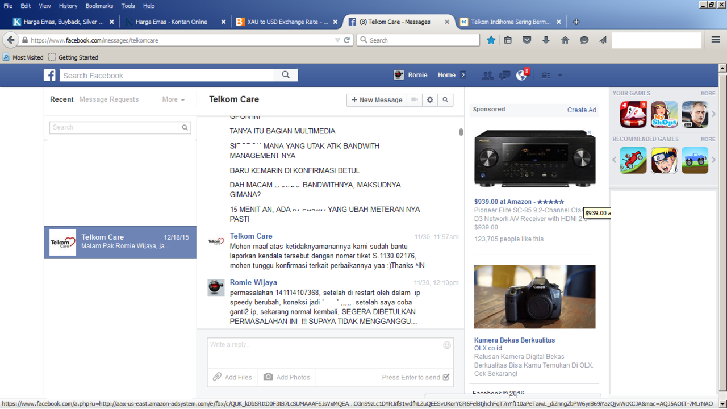Click the Firefox back arrow button
The width and height of the screenshot is (727, 409).
click(11, 40)
